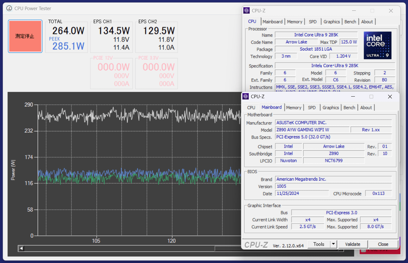Click the Stepping value 2
This screenshot has height=263, width=408.
[x=385, y=73]
